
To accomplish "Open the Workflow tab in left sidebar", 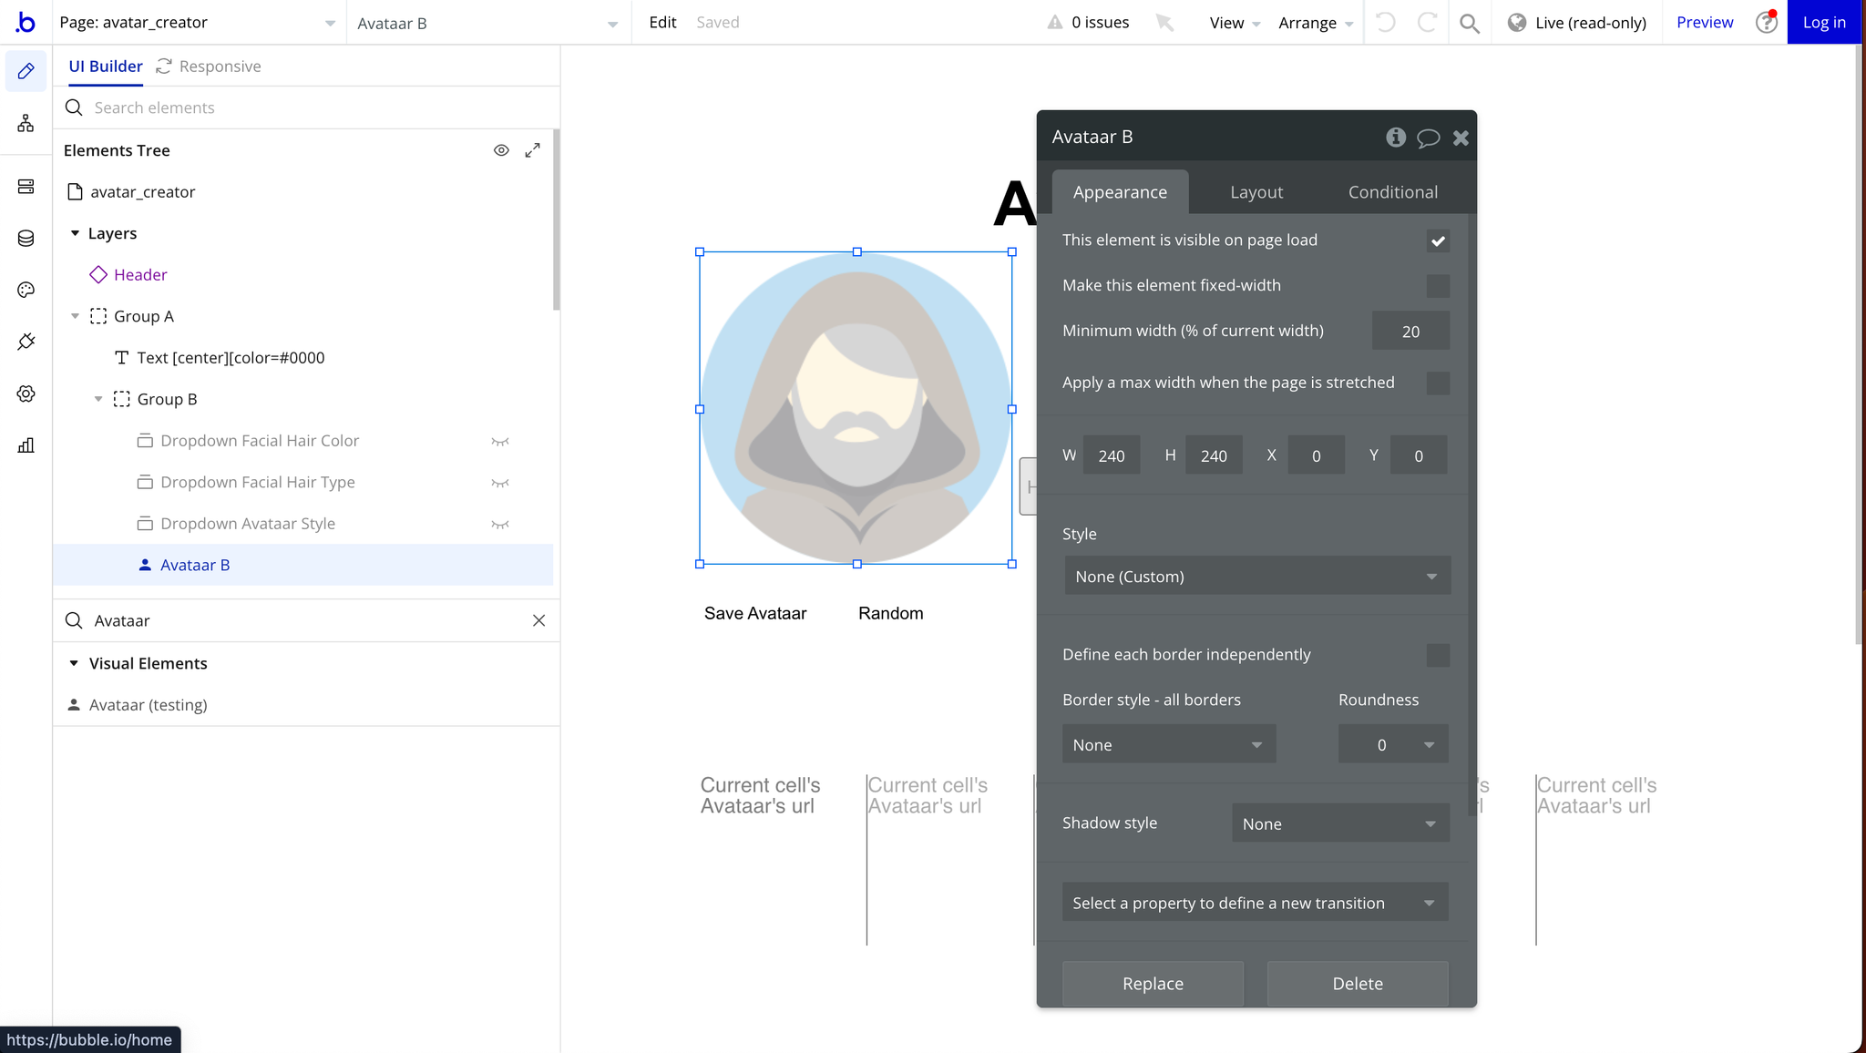I will pyautogui.click(x=26, y=123).
